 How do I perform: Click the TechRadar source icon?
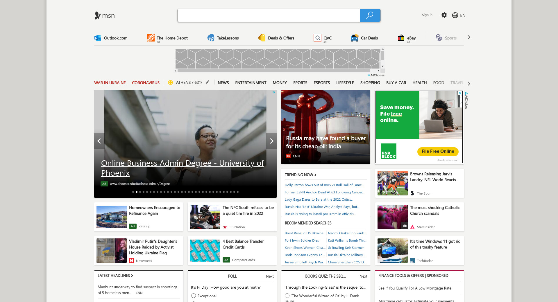(412, 260)
